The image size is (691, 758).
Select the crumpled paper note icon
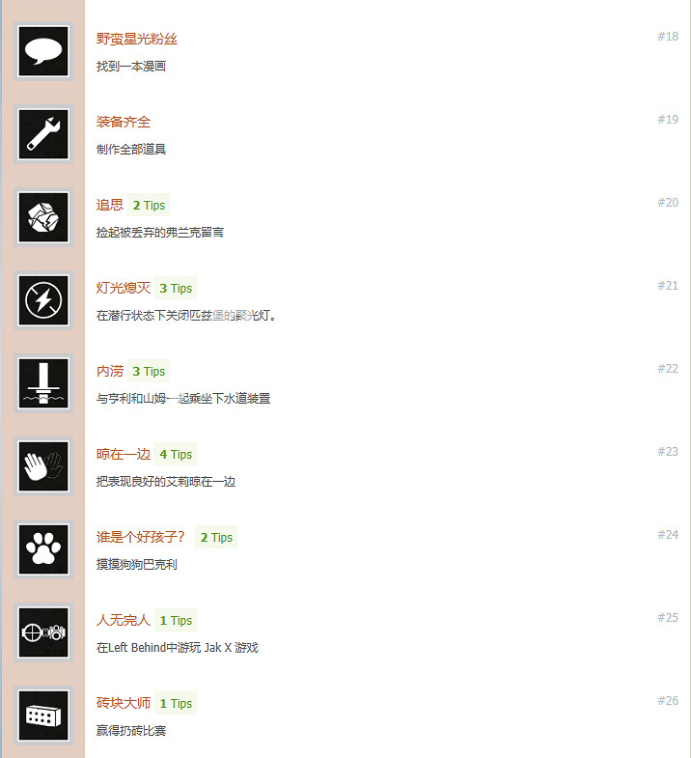[43, 217]
